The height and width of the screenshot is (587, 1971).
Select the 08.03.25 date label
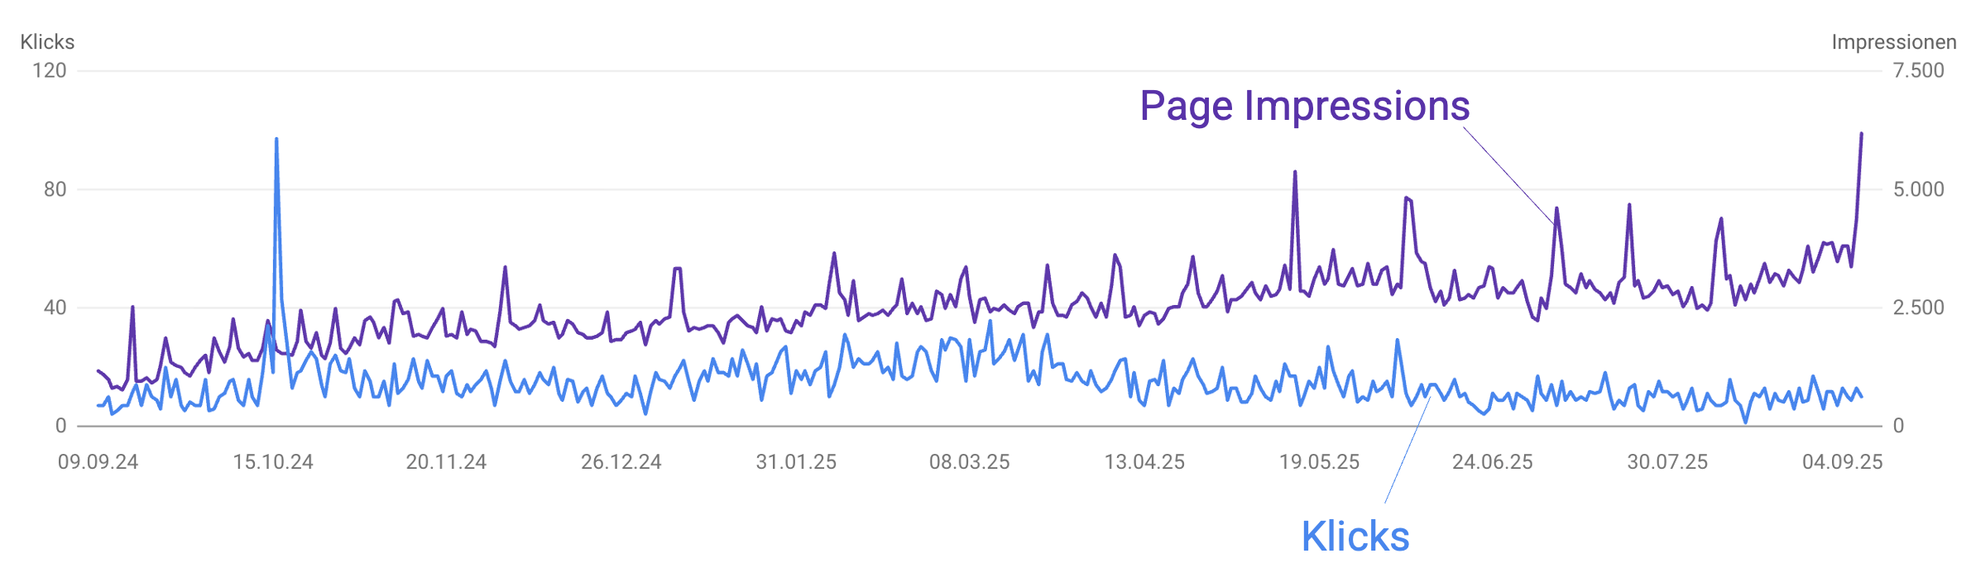pos(969,462)
